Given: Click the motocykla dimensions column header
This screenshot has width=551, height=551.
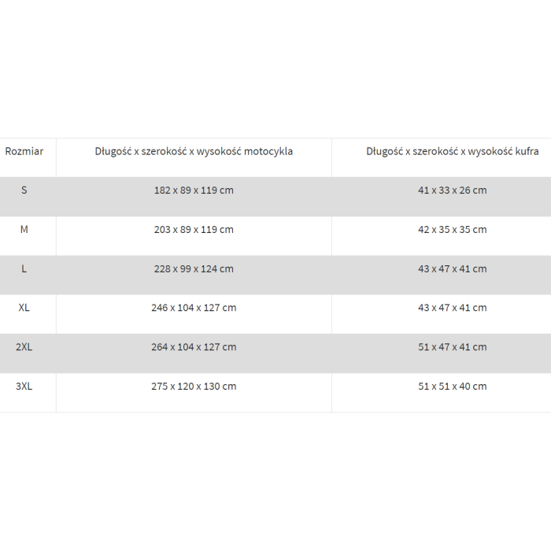Looking at the screenshot, I should pyautogui.click(x=194, y=151).
